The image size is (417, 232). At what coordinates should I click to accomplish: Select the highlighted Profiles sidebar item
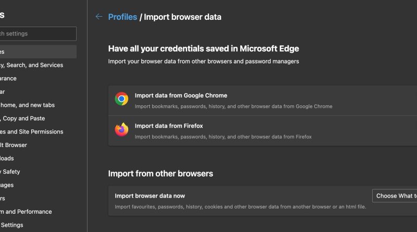[x=38, y=52]
